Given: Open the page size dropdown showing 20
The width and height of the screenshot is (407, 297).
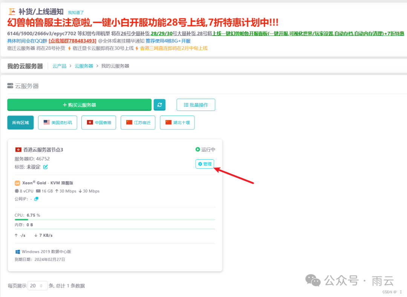Looking at the screenshot, I should pyautogui.click(x=37, y=286).
